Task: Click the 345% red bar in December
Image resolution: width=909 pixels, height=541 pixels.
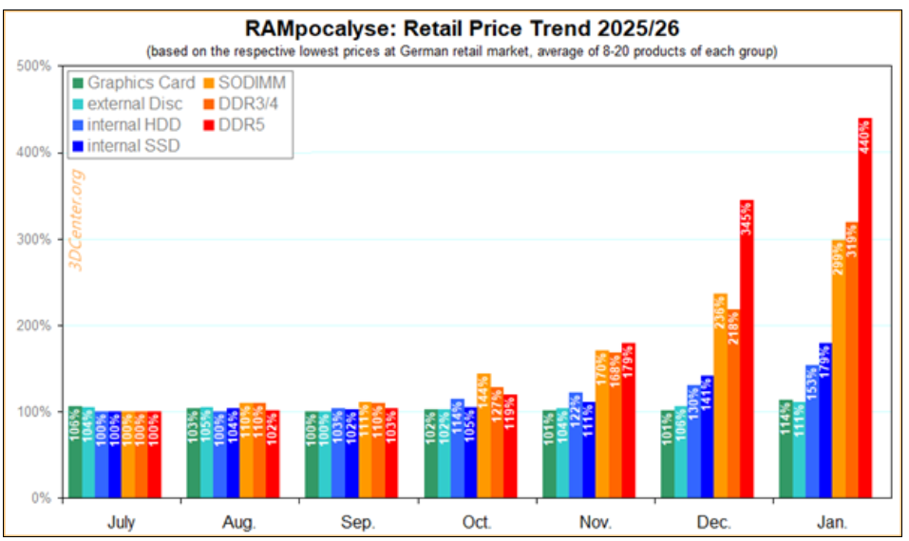Action: [x=746, y=348]
